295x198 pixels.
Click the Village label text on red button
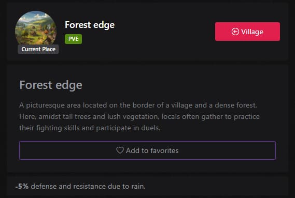point(252,32)
